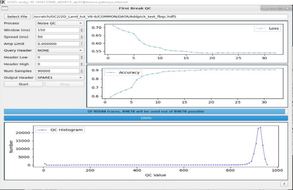Open the Output Header dropdown showing SPARE1
The width and height of the screenshot is (293, 190).
[60, 78]
